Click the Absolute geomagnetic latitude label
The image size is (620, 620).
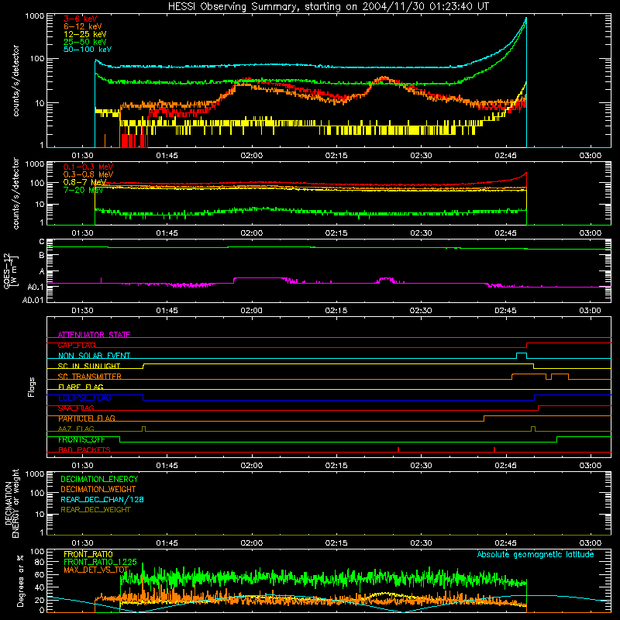pos(536,554)
